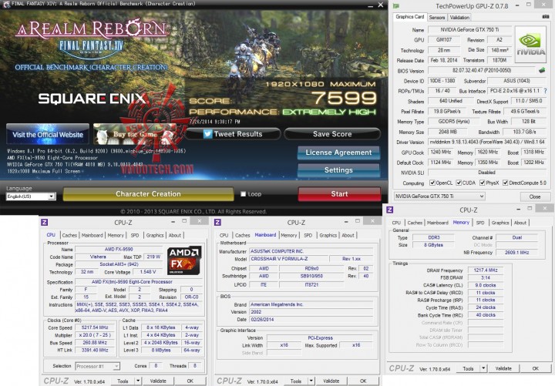Click the NB Frequency value 2609.1 MHz
The height and width of the screenshot is (386, 555).
click(x=517, y=253)
